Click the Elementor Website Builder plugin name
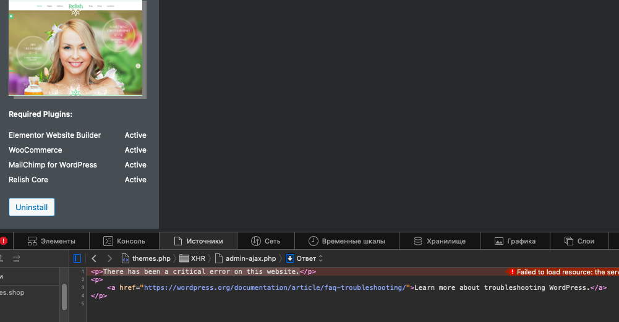The width and height of the screenshot is (619, 322). (55, 135)
